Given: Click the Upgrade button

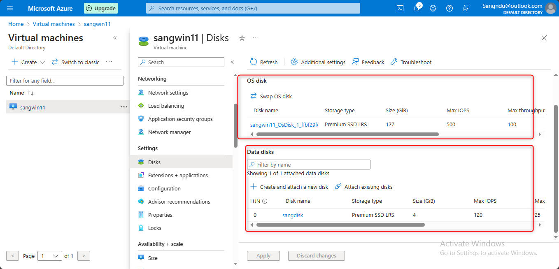Looking at the screenshot, I should [101, 8].
